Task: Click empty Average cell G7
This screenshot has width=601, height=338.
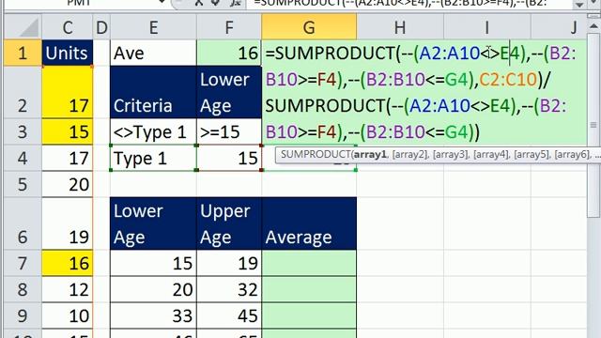Action: tap(309, 263)
